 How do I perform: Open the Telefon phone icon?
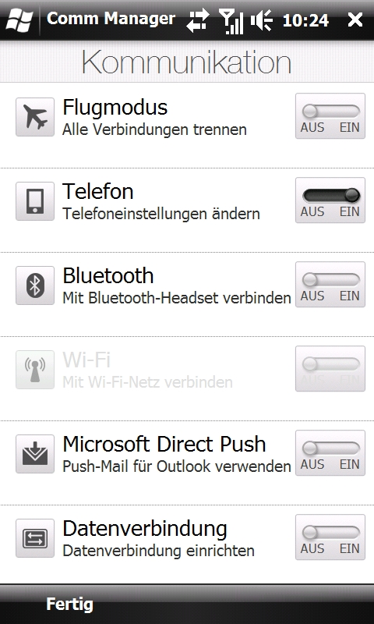(x=35, y=201)
